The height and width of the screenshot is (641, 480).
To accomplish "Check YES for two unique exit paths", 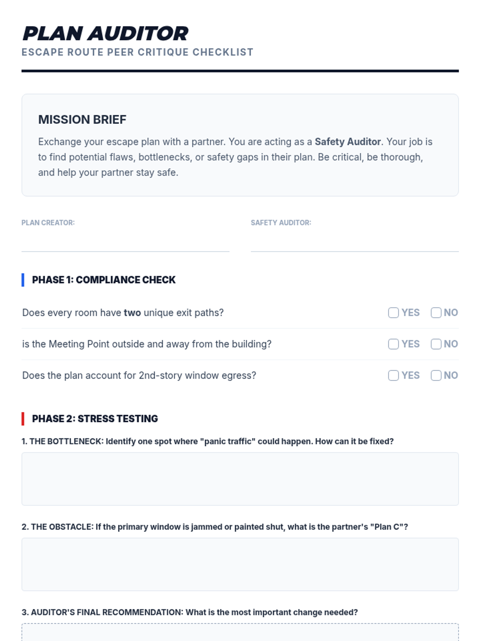I will 393,312.
